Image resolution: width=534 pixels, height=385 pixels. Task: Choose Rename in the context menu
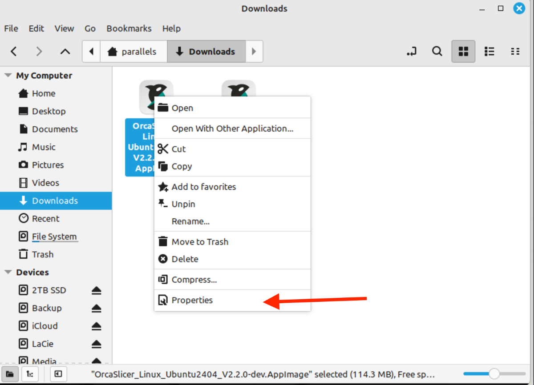coord(232,221)
